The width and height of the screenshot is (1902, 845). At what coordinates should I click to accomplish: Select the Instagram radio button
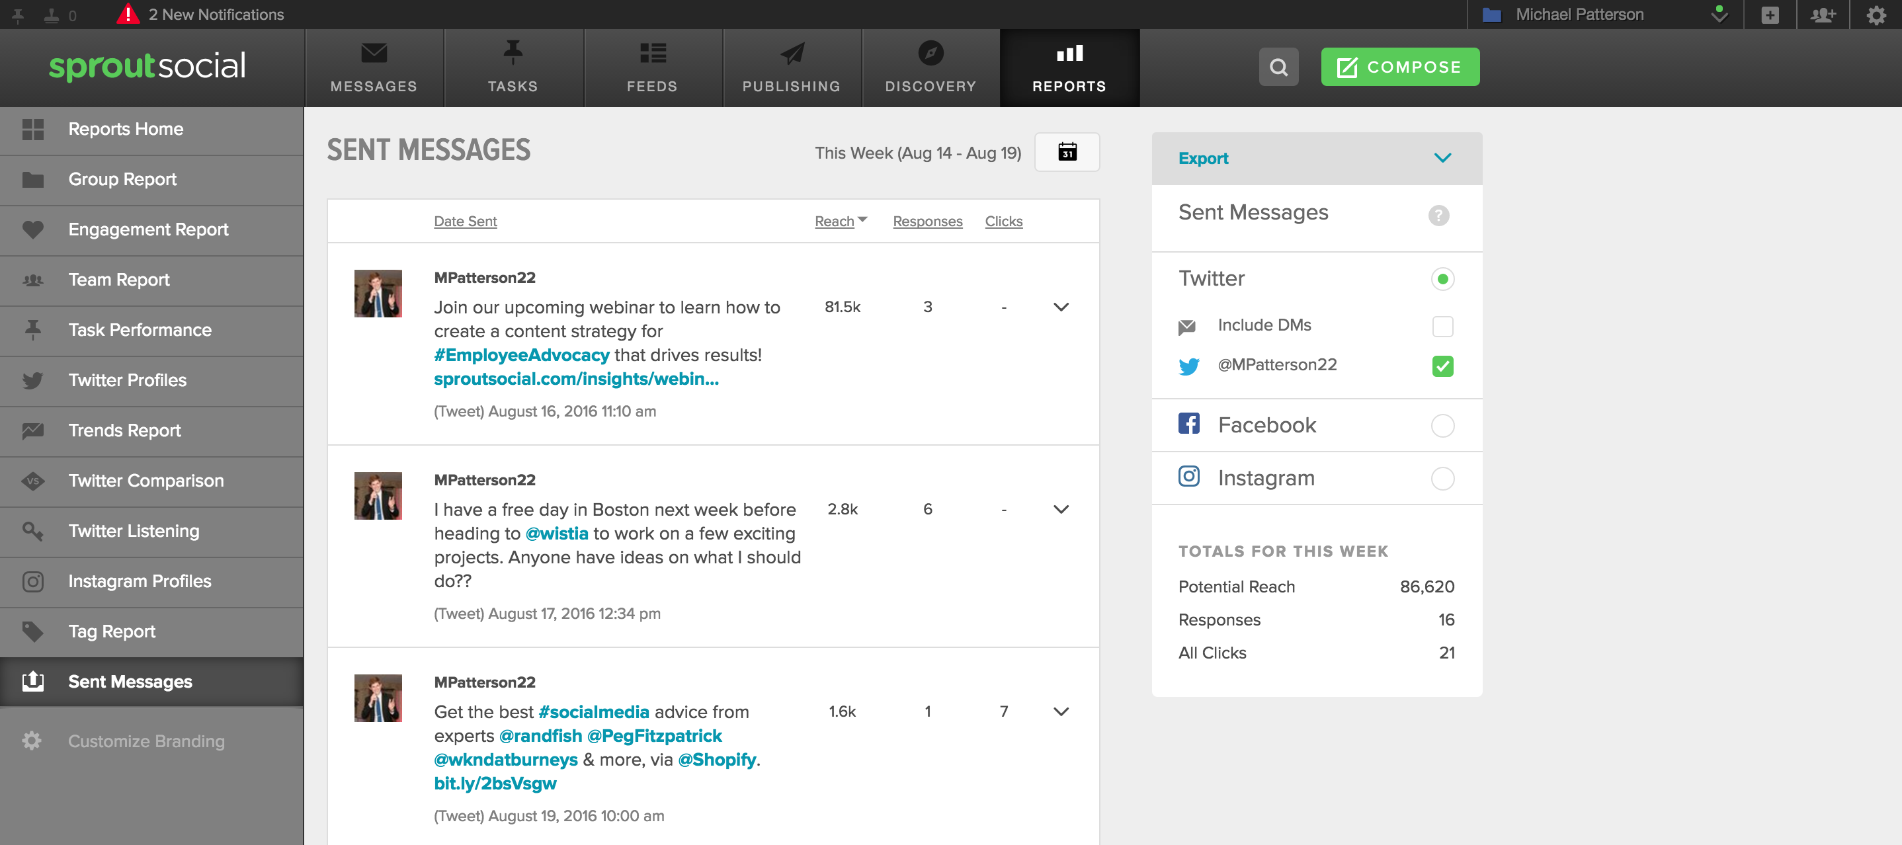click(x=1442, y=478)
